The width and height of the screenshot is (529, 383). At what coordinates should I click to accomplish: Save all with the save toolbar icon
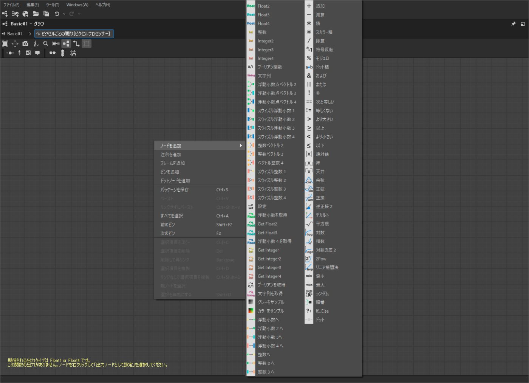pyautogui.click(x=46, y=14)
